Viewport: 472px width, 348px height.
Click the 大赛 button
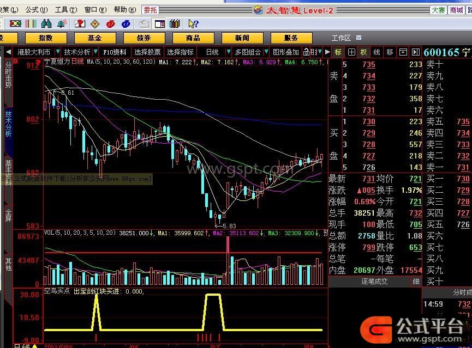coord(438,10)
